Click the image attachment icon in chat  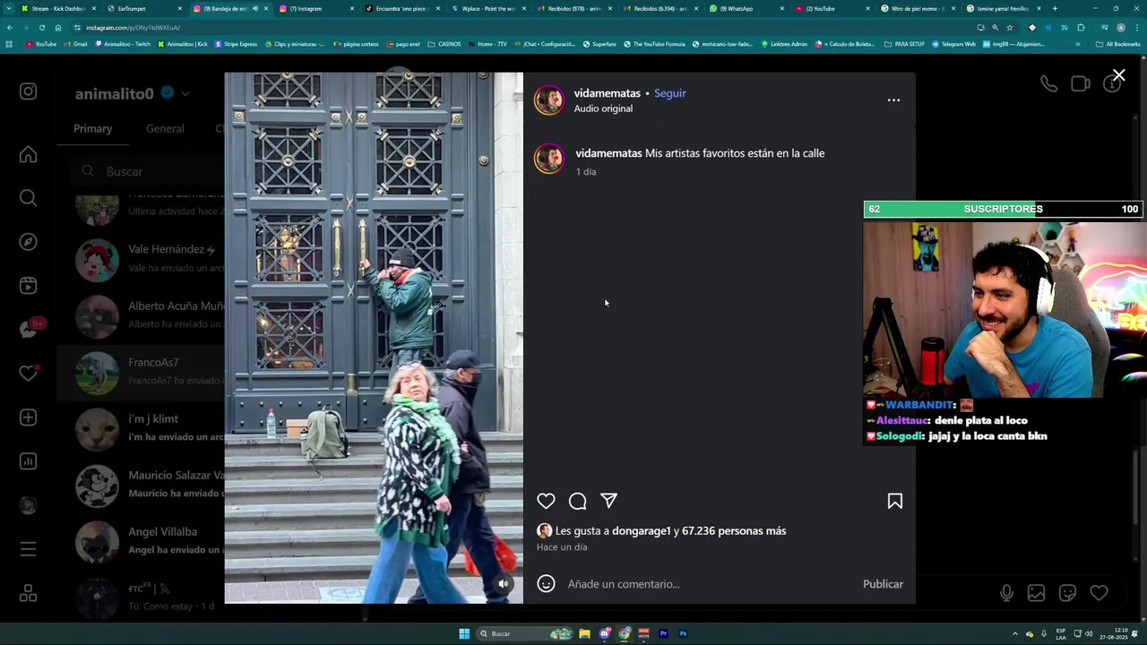tap(1036, 593)
